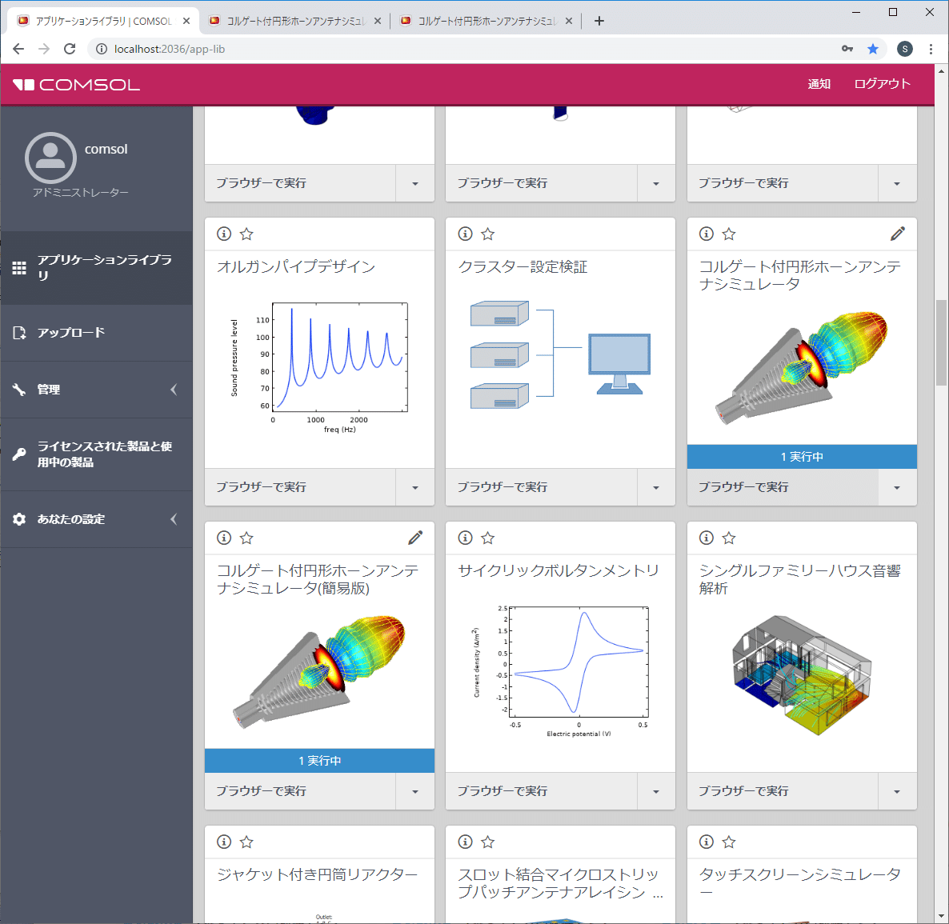Open run options dropdown for オルガンパイプデザイン
This screenshot has width=949, height=924.
pos(414,487)
